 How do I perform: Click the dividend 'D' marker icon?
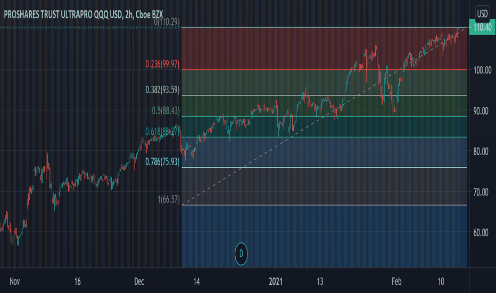pyautogui.click(x=241, y=254)
